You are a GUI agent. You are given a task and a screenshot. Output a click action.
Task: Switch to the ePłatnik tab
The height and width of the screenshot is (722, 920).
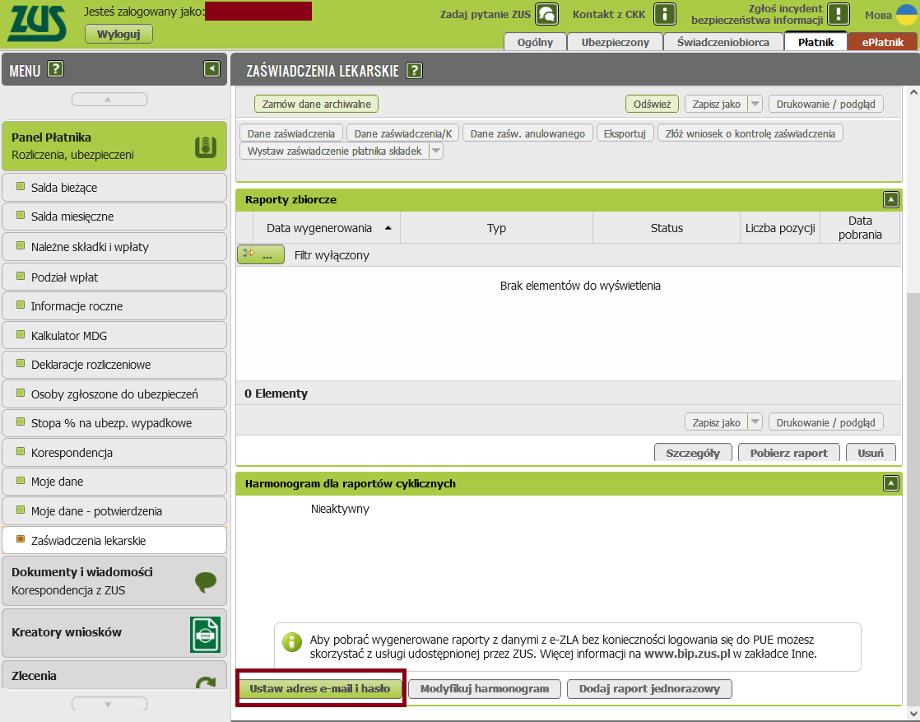[882, 42]
